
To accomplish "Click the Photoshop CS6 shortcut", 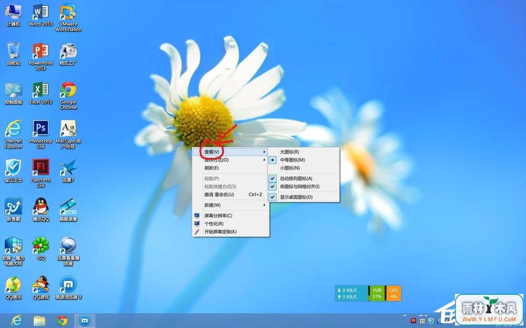I will (41, 134).
